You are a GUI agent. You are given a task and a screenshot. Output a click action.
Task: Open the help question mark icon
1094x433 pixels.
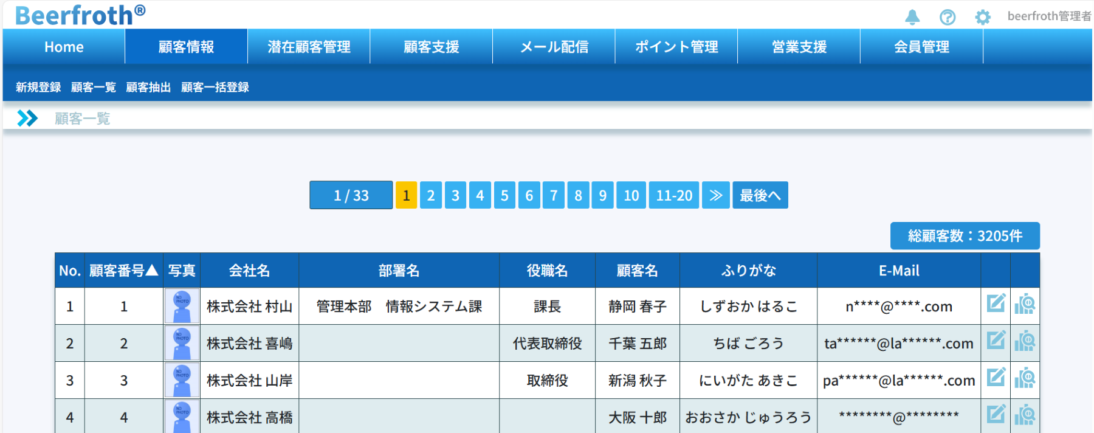[947, 17]
